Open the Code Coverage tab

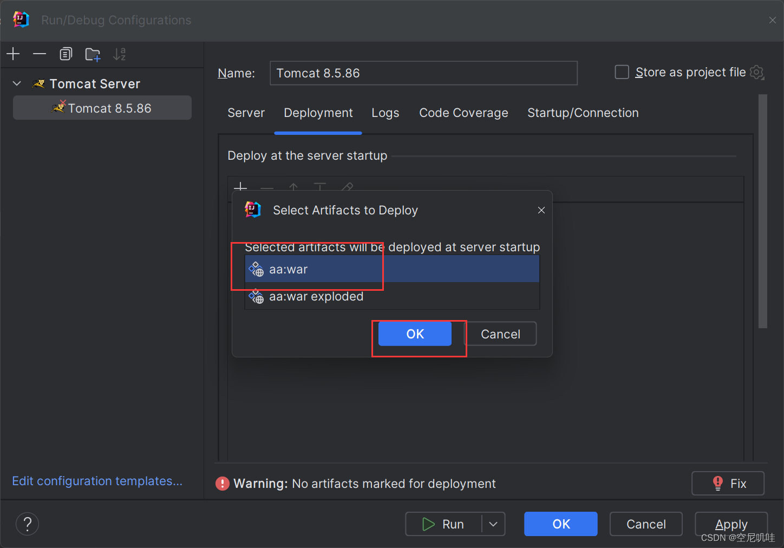click(x=463, y=113)
